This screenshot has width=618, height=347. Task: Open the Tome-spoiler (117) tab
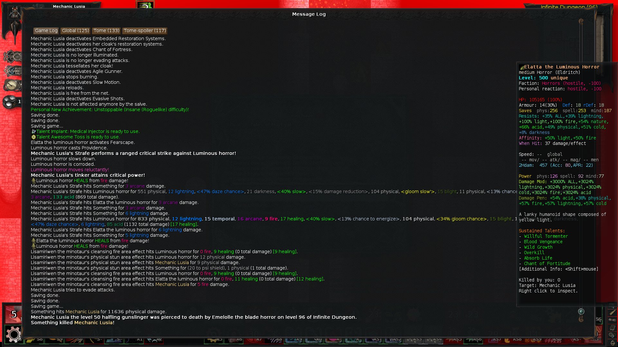click(x=145, y=31)
